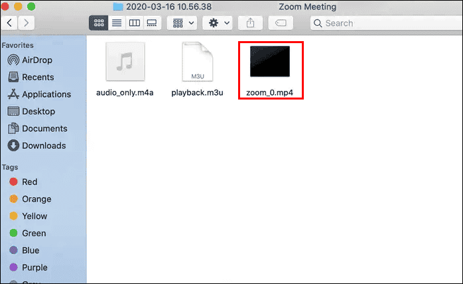Viewport: 463px width, 284px height.
Task: Switch to gallery view mode
Action: point(152,23)
